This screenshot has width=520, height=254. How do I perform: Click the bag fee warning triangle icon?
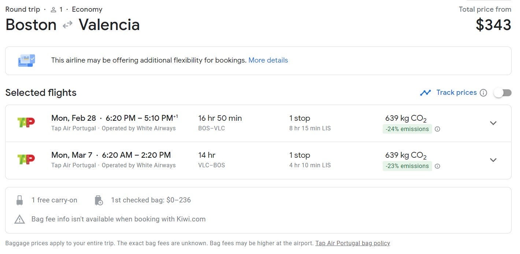click(x=19, y=219)
